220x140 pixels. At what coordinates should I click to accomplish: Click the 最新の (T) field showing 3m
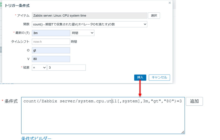51,33
